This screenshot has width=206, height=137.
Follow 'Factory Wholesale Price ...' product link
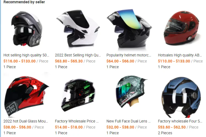click(77, 121)
